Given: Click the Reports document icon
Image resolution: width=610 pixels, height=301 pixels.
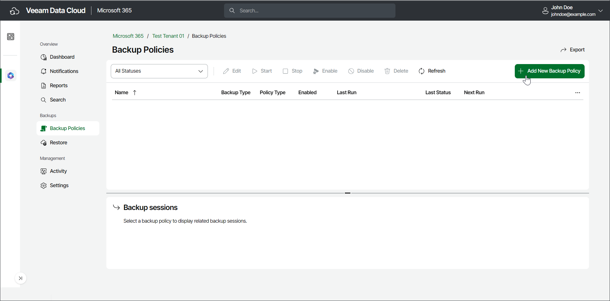Looking at the screenshot, I should [x=43, y=86].
